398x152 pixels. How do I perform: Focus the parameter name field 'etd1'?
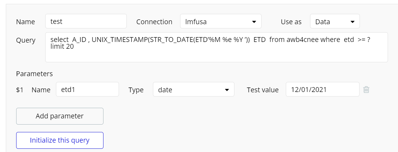coord(87,89)
